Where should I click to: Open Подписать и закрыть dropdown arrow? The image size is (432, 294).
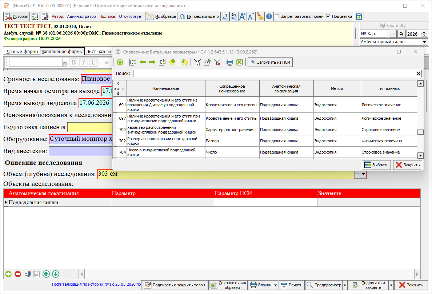click(x=391, y=285)
